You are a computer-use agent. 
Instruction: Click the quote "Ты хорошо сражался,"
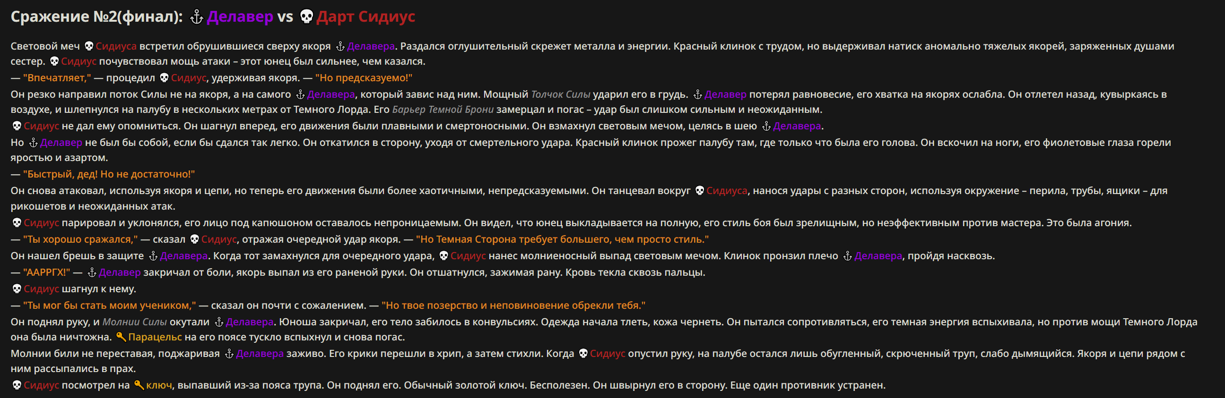pos(80,239)
